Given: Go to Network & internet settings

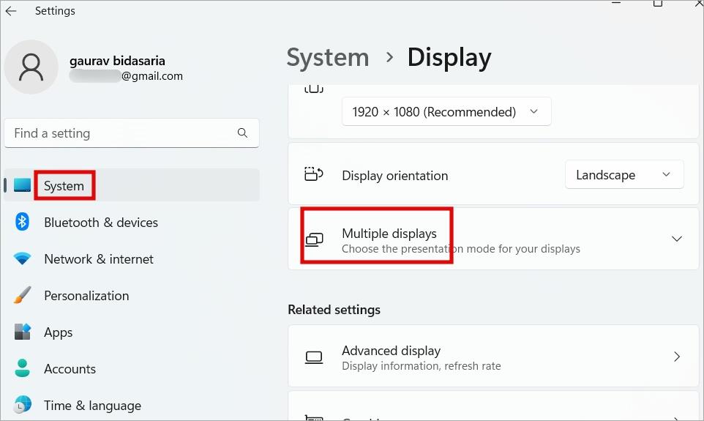Looking at the screenshot, I should tap(132, 258).
